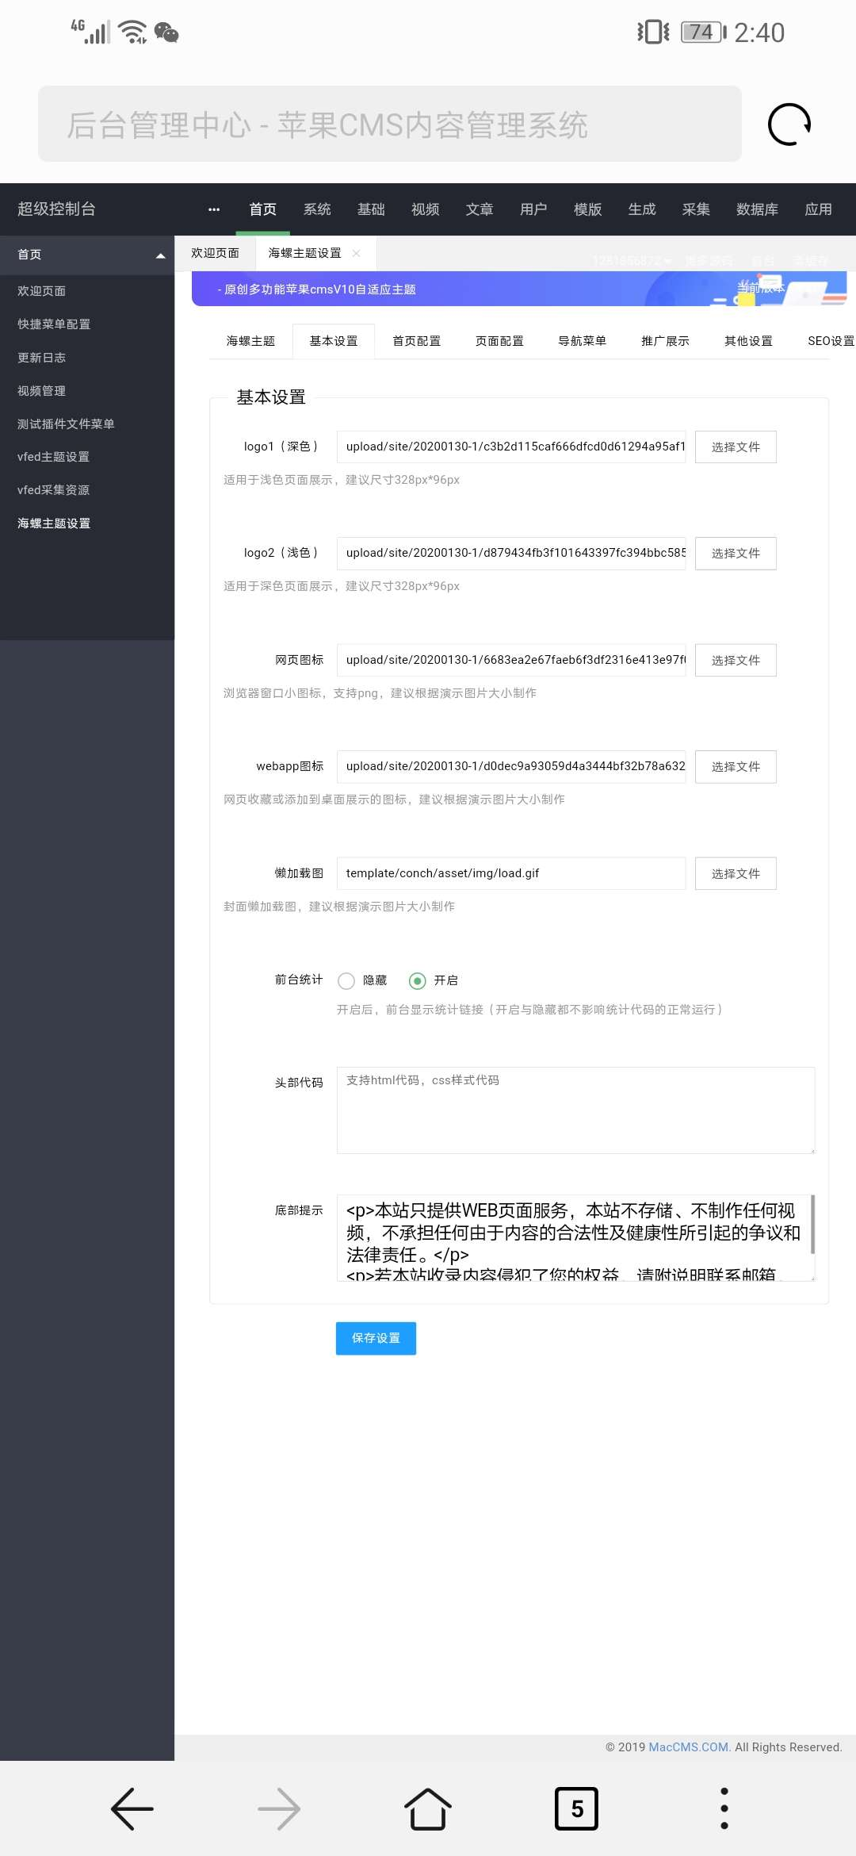Image resolution: width=856 pixels, height=1856 pixels.
Task: Open vfed主题设置 in the sidebar
Action: 53,457
